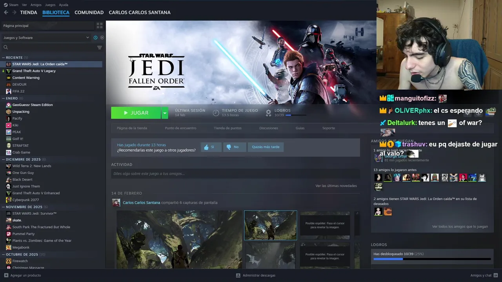The height and width of the screenshot is (282, 502).
Task: Select GeoGuessr Steam Edition
Action: [x=33, y=105]
